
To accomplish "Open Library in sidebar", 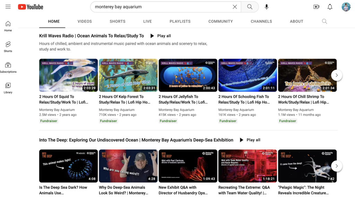I will [8, 88].
